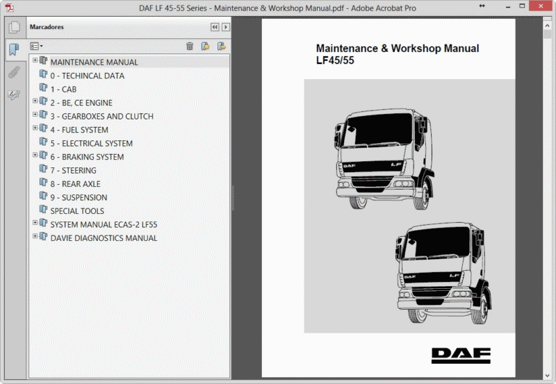Viewport: 556px width, 384px height.
Task: Open the 5 - ELECTRICAL SYSTEM bookmark
Action: (x=92, y=144)
